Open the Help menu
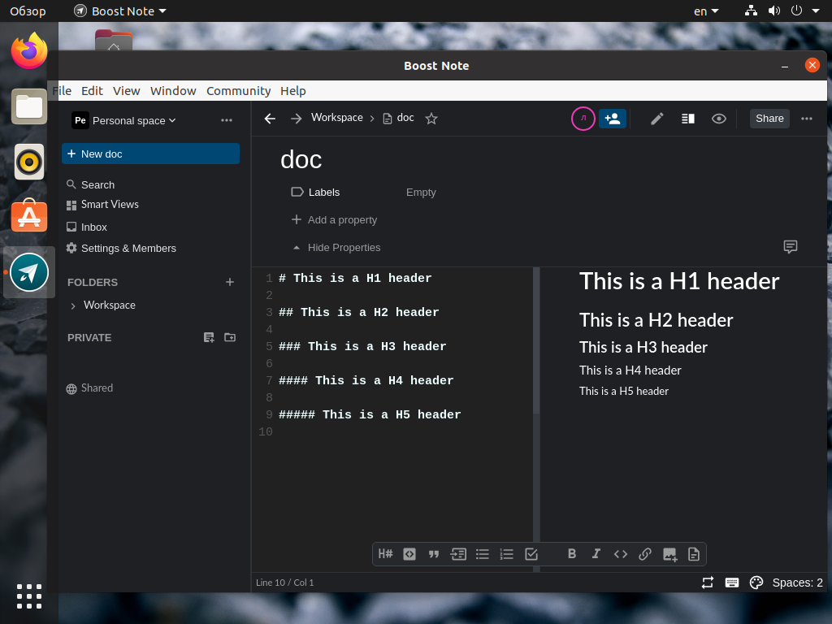 coord(292,91)
